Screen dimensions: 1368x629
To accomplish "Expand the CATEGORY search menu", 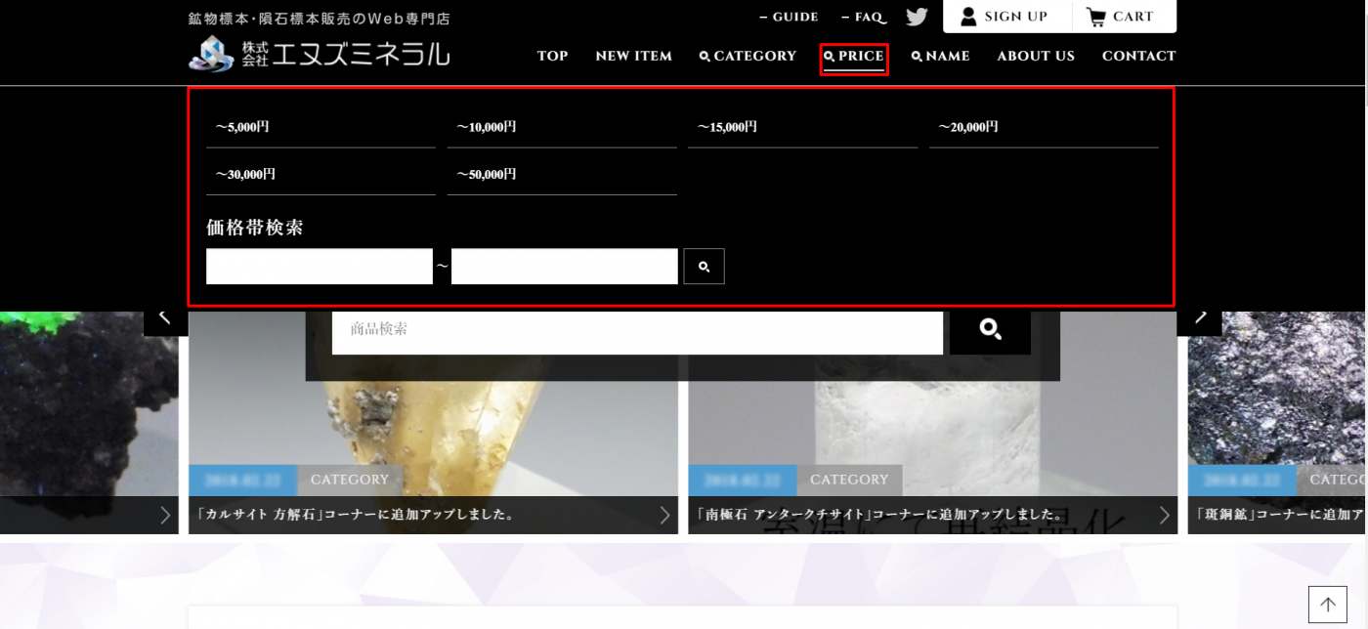I will [748, 57].
